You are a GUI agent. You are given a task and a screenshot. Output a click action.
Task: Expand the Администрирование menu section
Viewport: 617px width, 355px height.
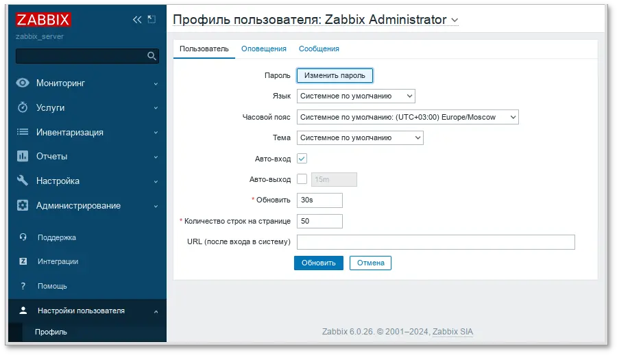[x=156, y=206]
